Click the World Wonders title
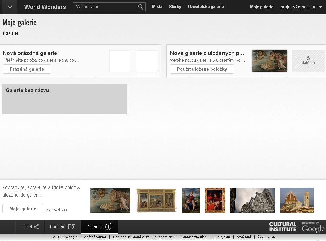 tap(45, 7)
